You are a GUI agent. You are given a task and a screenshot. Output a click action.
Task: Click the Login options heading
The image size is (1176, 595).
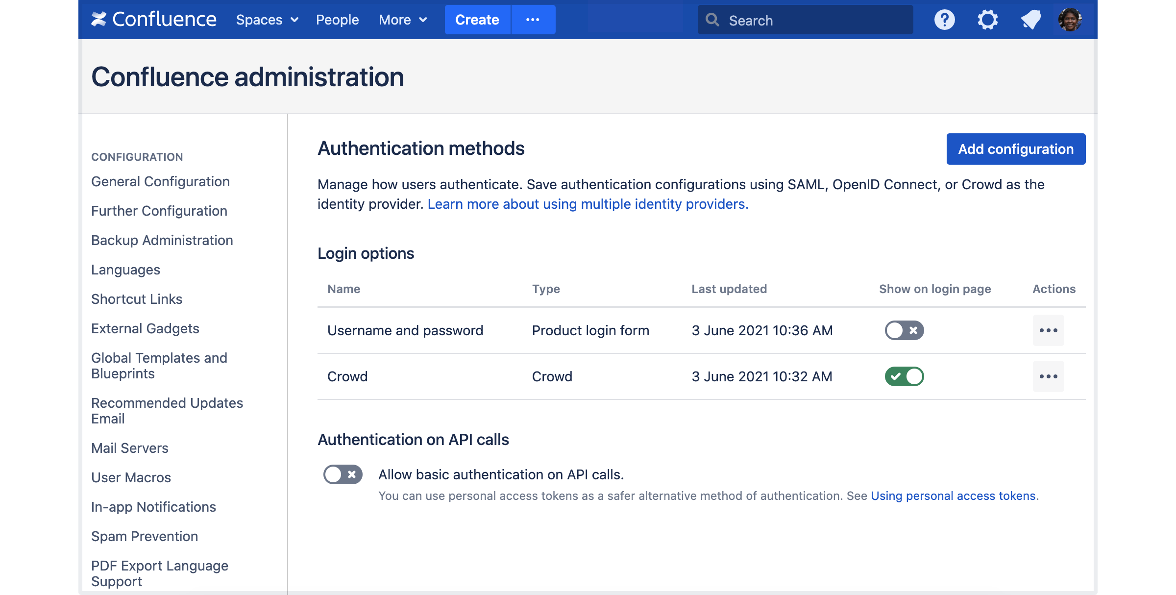point(366,253)
